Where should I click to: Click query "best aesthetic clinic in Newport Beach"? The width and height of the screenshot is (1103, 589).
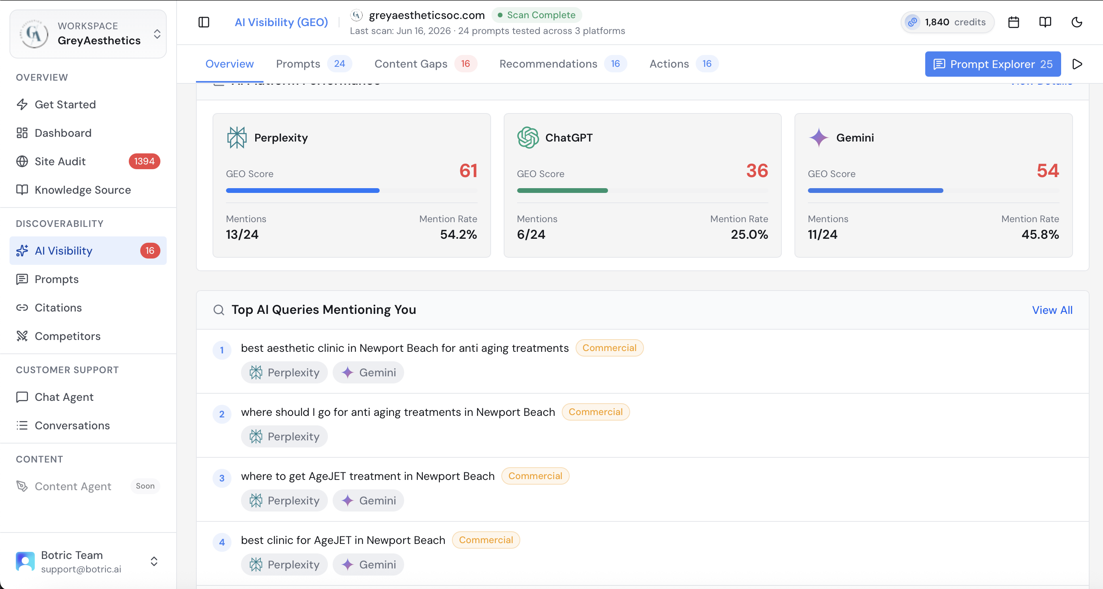(405, 348)
